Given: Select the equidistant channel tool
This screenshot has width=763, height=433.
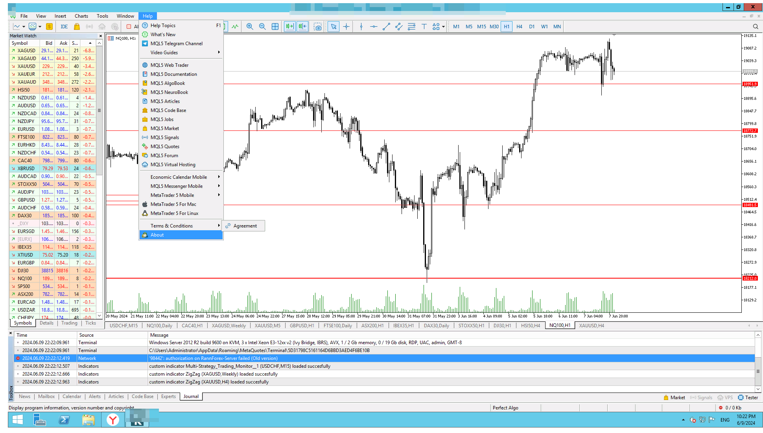Looking at the screenshot, I should 399,27.
